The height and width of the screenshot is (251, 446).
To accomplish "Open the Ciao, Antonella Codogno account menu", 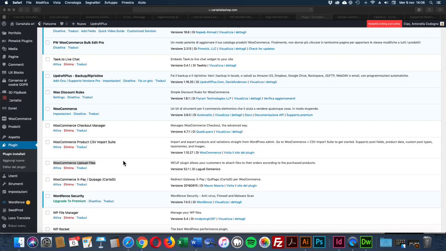I will click(x=424, y=24).
